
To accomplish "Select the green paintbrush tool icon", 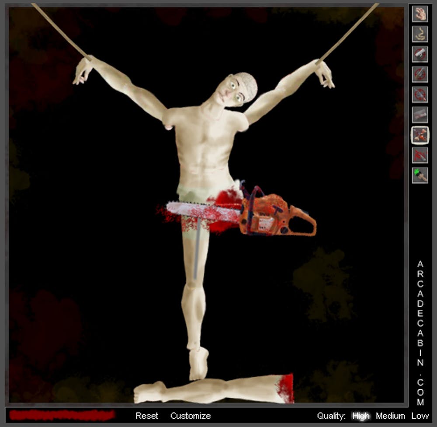I will pos(420,175).
